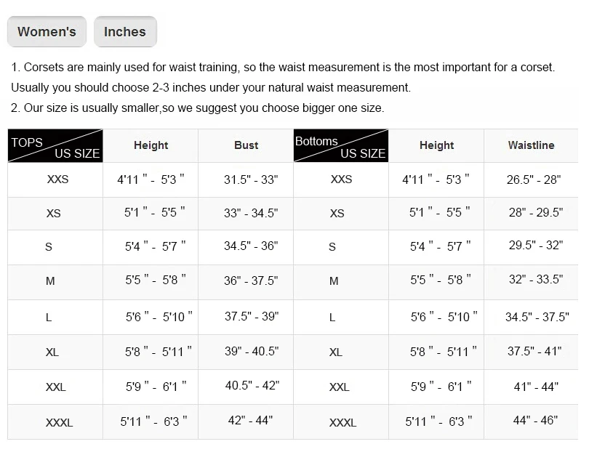This screenshot has height=452, width=589.
Task: Click the 33" - 34.5" bust cell
Action: 251,213
